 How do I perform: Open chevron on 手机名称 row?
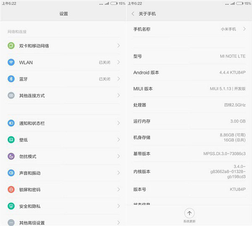pyautogui.click(x=244, y=29)
